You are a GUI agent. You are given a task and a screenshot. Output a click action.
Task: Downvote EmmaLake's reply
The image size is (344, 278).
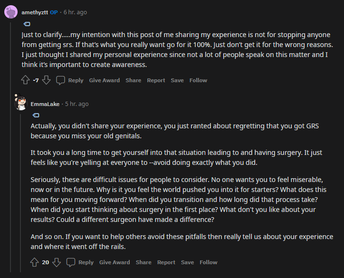click(x=56, y=262)
